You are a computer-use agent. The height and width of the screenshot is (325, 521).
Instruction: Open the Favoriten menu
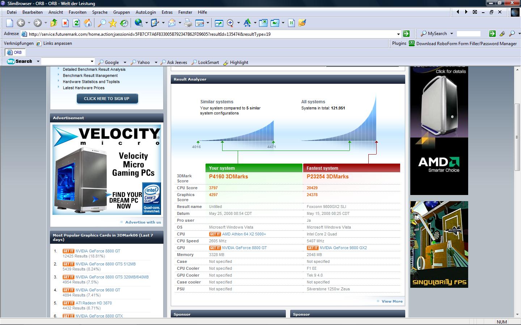pos(77,12)
